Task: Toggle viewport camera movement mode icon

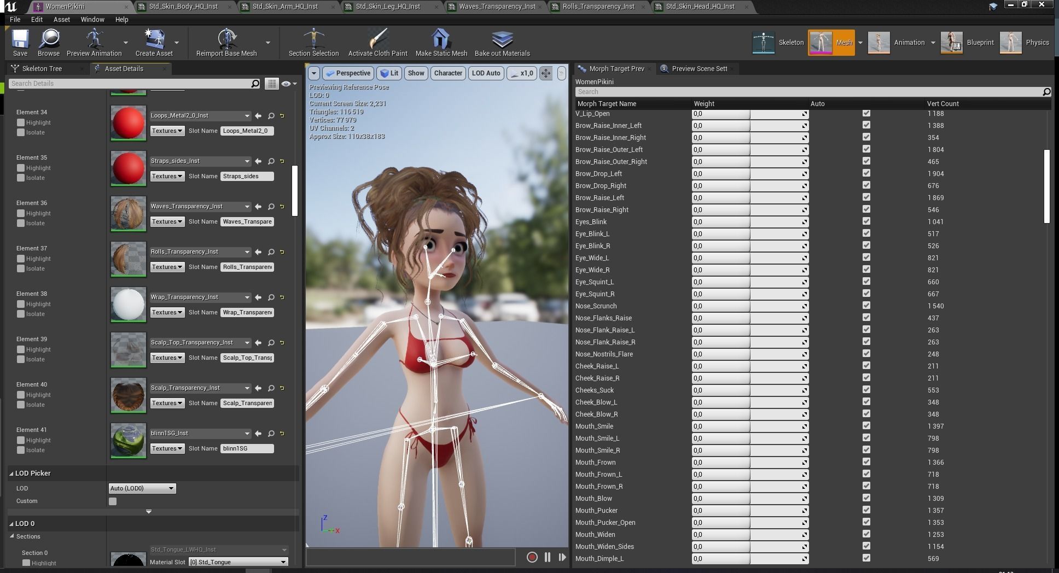Action: (x=546, y=73)
